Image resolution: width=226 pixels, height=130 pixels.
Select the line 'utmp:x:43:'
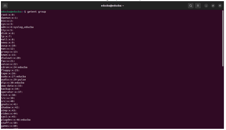(x=9, y=110)
